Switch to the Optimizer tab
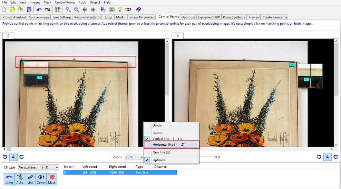Image resolution: width=341 pixels, height=189 pixels. 188,17
